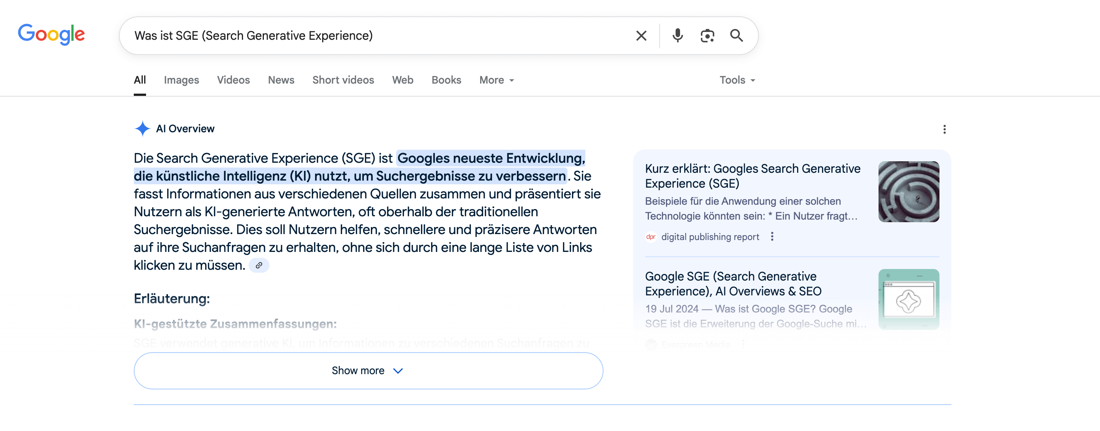Expand the More dropdown
Viewport: 1100px width, 431px height.
[496, 80]
